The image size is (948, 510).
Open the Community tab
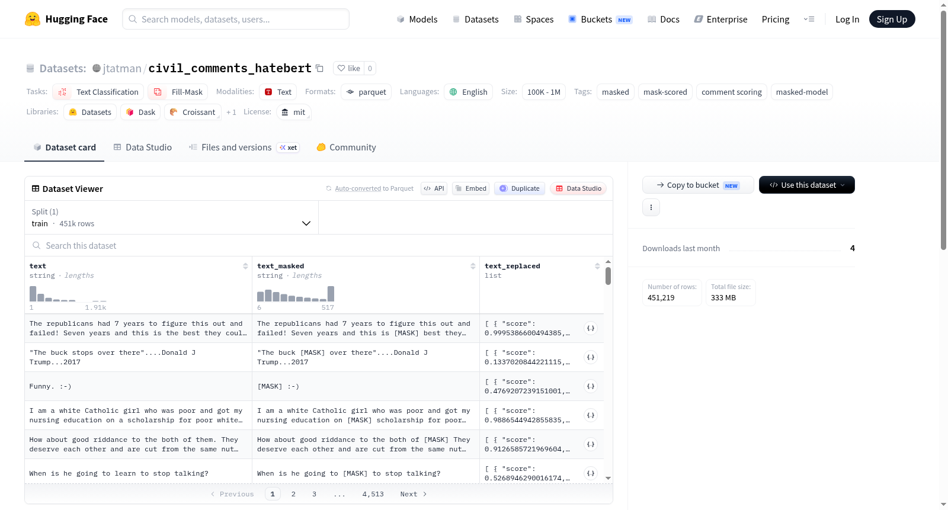(x=347, y=147)
